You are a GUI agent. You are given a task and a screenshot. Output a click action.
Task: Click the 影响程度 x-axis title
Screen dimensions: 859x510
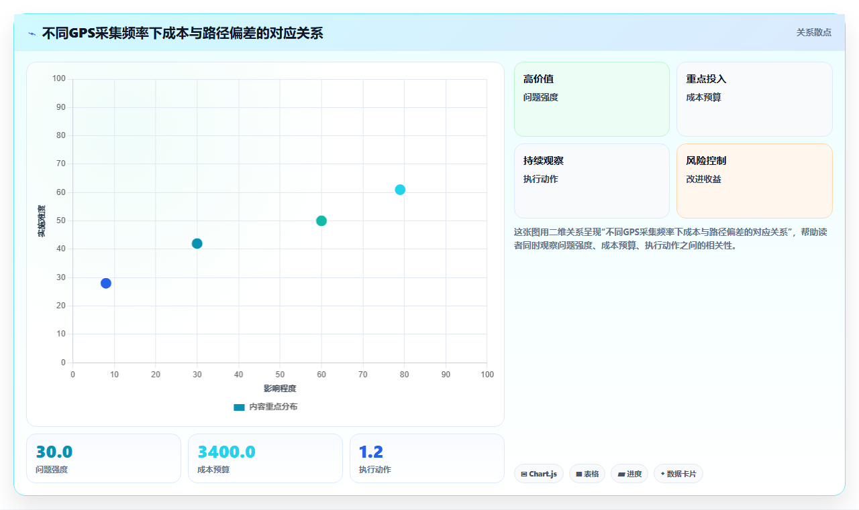coord(280,388)
